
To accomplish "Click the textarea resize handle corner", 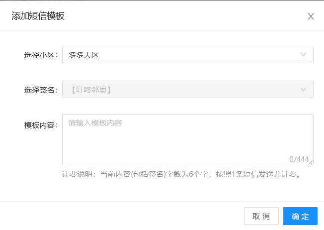I will (x=311, y=163).
